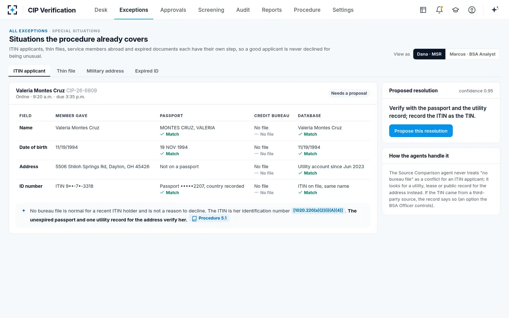Click Not on a passport cell
Screen dimensions: 509x318
click(179, 167)
